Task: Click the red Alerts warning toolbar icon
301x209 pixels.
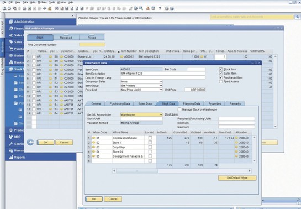Action: point(147,8)
